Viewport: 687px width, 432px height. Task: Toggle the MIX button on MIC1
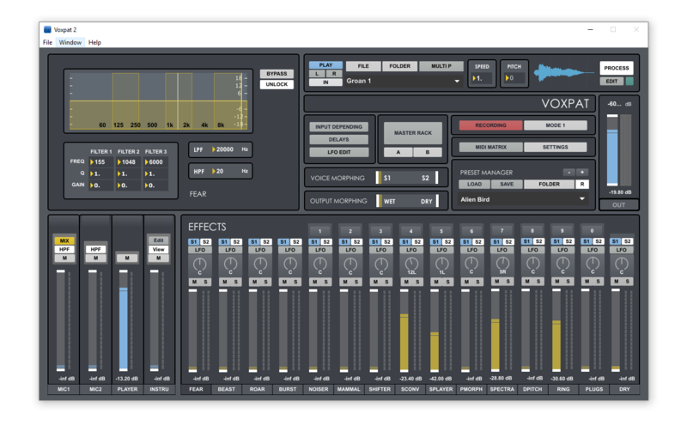[63, 241]
